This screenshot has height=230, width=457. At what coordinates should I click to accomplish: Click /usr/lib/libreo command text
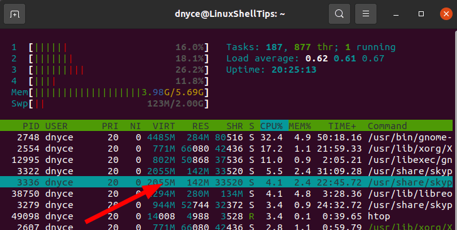pyautogui.click(x=410, y=194)
